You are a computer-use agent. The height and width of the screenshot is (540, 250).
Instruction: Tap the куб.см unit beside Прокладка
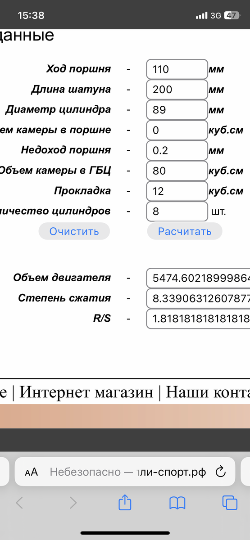(x=226, y=191)
